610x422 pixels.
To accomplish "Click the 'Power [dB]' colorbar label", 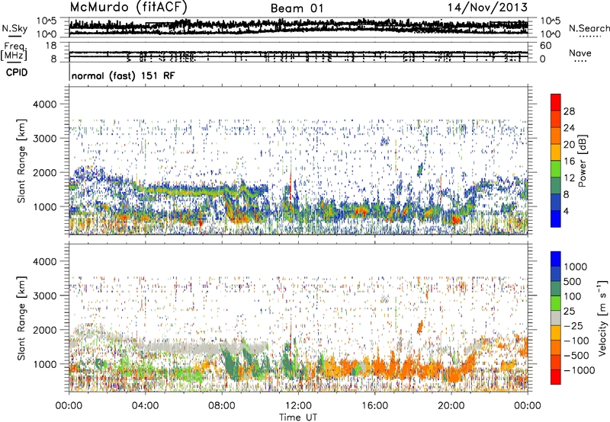I will point(583,161).
